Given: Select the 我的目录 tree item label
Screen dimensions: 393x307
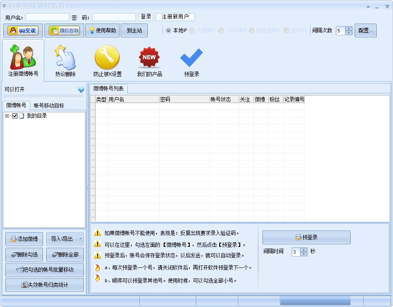Looking at the screenshot, I should 37,116.
